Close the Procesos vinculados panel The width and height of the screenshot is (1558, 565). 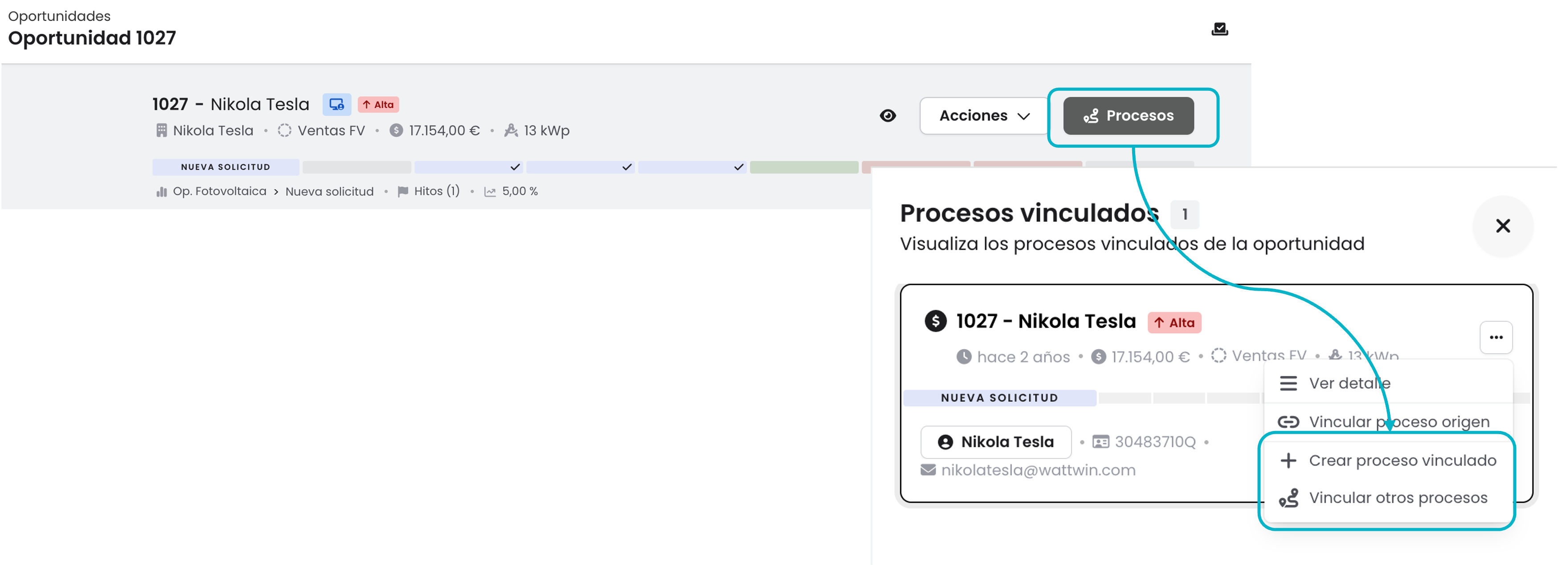pyautogui.click(x=1502, y=226)
